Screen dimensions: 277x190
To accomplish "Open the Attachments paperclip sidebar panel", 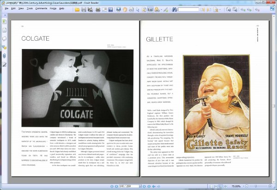I will coord(4,56).
